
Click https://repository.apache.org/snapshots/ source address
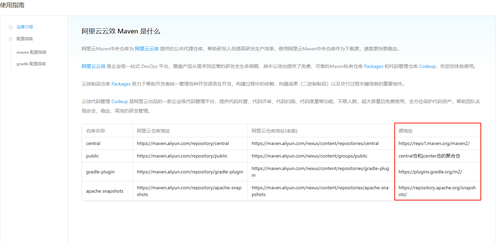[437, 191]
